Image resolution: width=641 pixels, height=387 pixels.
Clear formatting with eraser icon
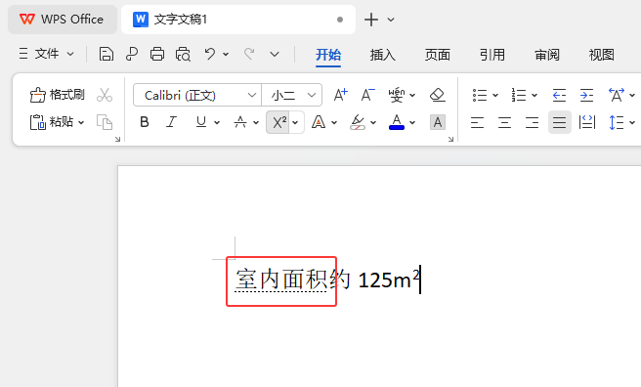tap(438, 95)
